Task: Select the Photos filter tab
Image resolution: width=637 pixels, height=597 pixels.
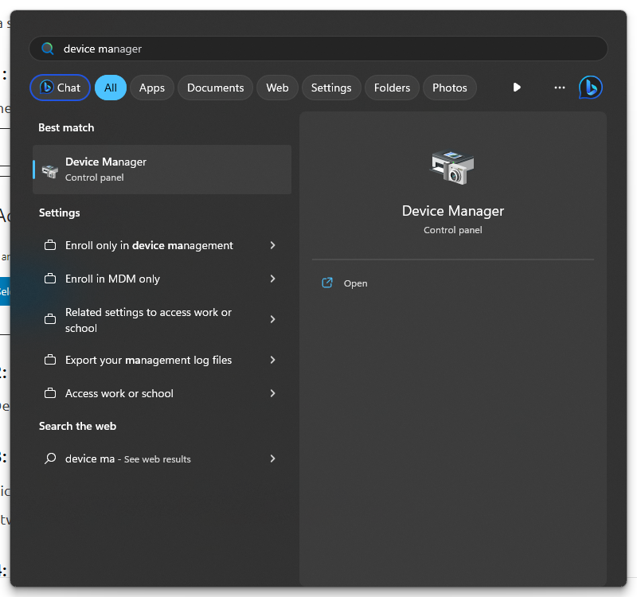Action: pyautogui.click(x=449, y=88)
